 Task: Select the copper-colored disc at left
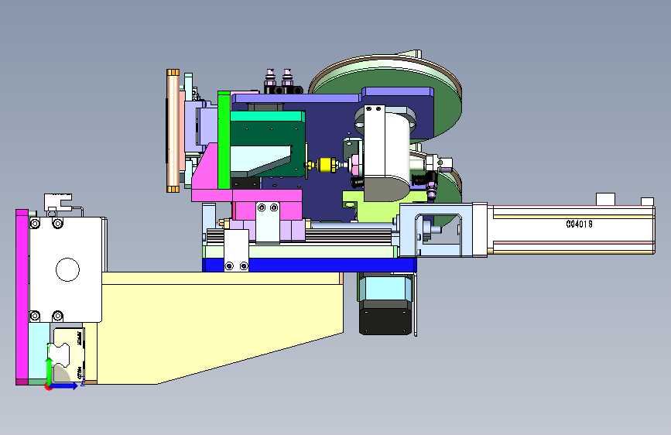point(173,131)
